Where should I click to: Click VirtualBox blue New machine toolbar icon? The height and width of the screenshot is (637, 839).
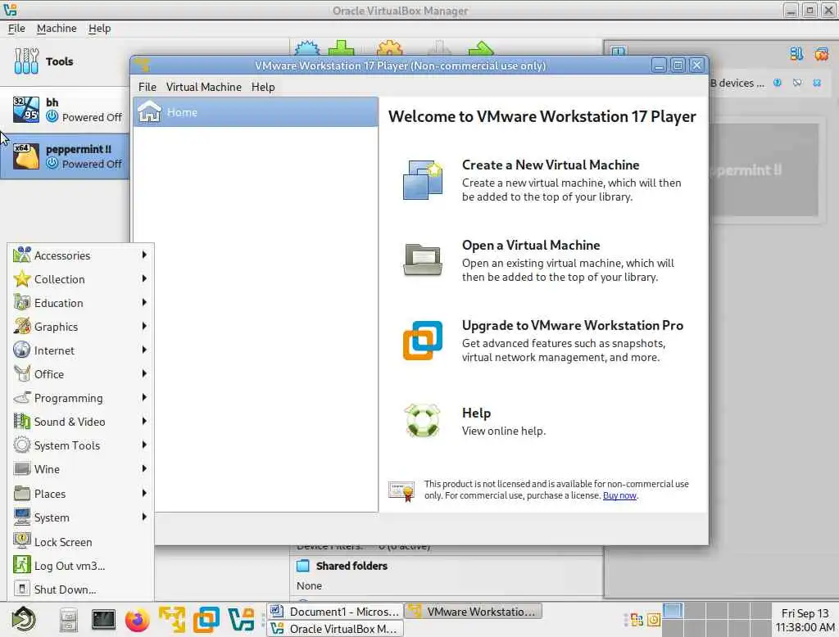pos(307,48)
